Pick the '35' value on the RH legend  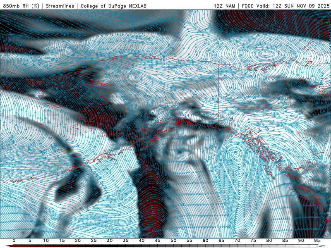(x=126, y=241)
